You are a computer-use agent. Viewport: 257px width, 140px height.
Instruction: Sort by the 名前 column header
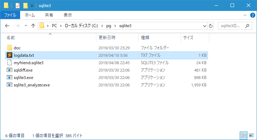click(x=51, y=38)
